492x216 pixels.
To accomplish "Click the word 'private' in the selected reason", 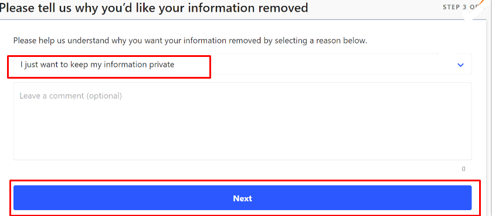I will point(162,65).
